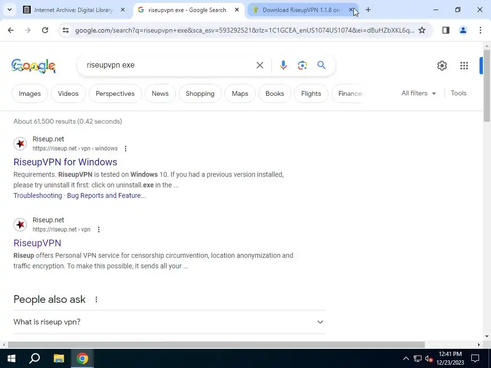
Task: Click the browser address bar URL
Action: 245,30
